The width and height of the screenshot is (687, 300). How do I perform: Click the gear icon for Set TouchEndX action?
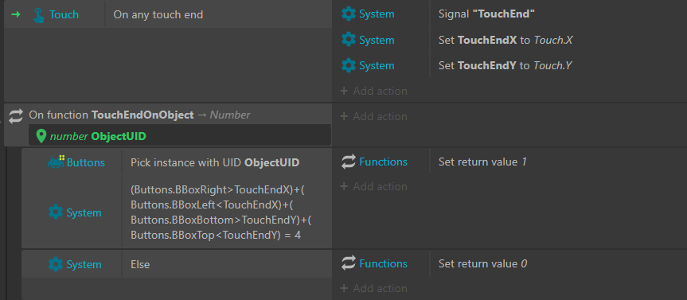[x=349, y=40]
